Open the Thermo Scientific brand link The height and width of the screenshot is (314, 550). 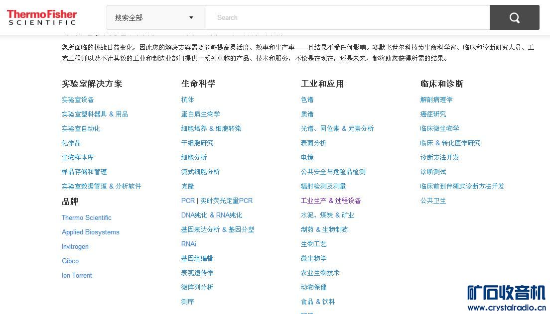(87, 217)
